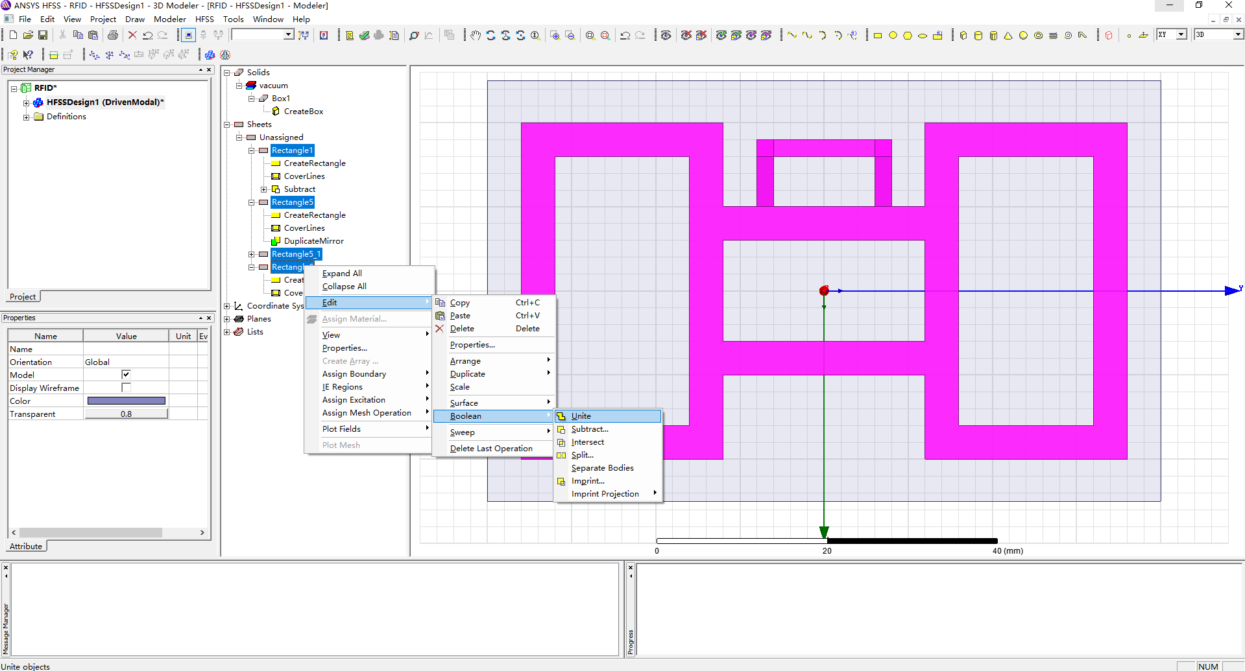
Task: Select the Draw box solid tool
Action: click(963, 35)
